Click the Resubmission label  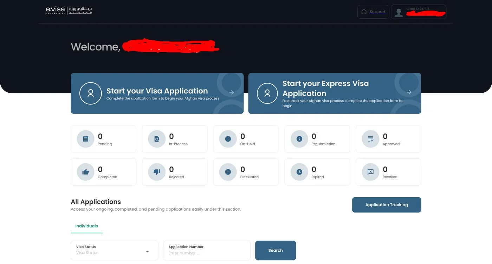pyautogui.click(x=323, y=144)
